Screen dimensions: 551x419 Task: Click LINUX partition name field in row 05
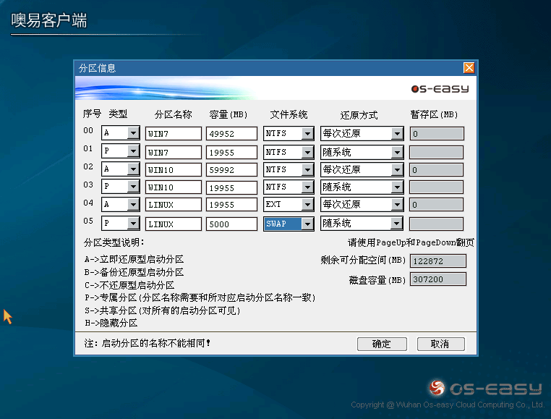pos(174,224)
